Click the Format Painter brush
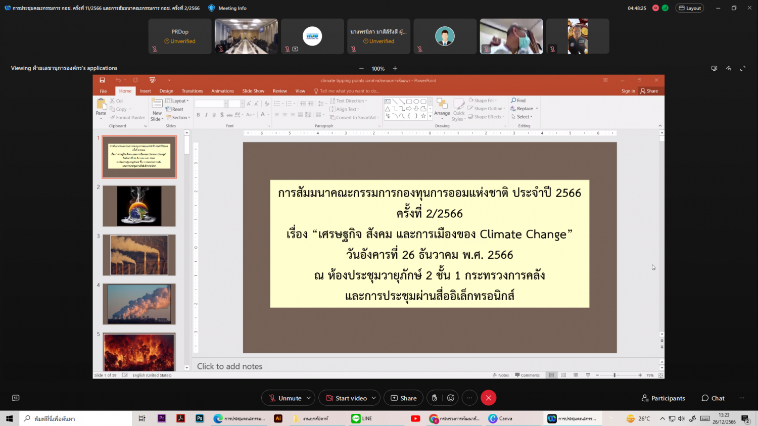Image resolution: width=758 pixels, height=426 pixels. click(128, 118)
